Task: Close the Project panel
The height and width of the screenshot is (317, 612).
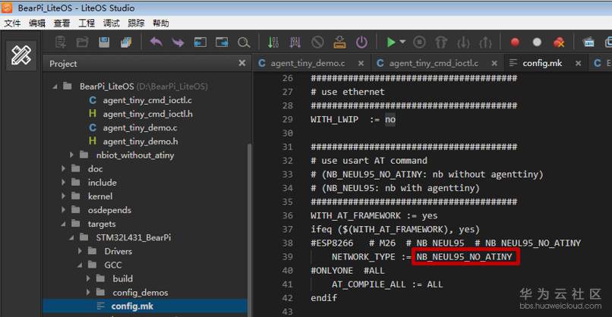Action: (242, 63)
